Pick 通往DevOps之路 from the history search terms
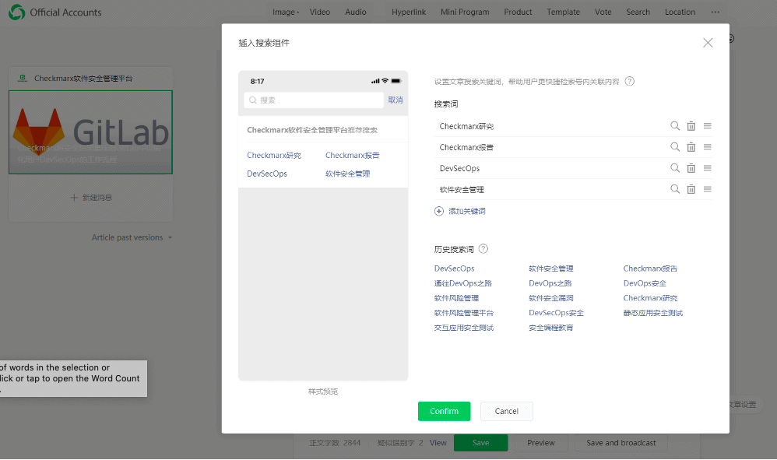This screenshot has height=460, width=777. (x=462, y=283)
